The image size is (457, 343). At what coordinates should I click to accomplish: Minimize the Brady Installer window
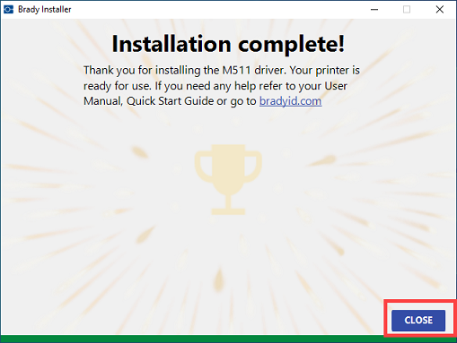tap(374, 10)
